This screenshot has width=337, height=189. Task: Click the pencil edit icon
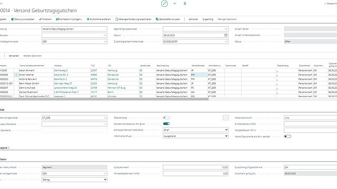click(x=164, y=4)
